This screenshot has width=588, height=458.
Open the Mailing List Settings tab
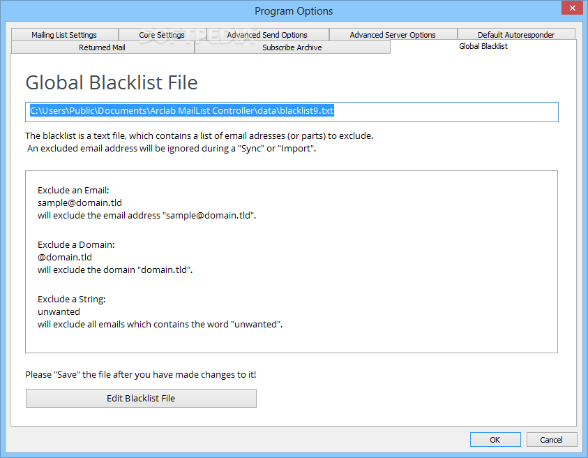[x=64, y=34]
